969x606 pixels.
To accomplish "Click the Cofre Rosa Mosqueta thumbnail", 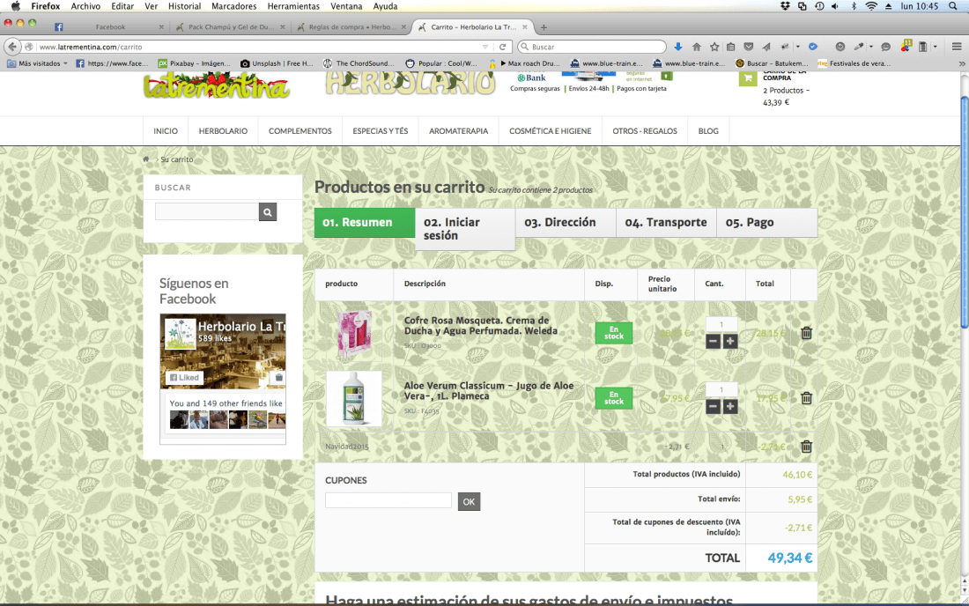I will (x=354, y=334).
